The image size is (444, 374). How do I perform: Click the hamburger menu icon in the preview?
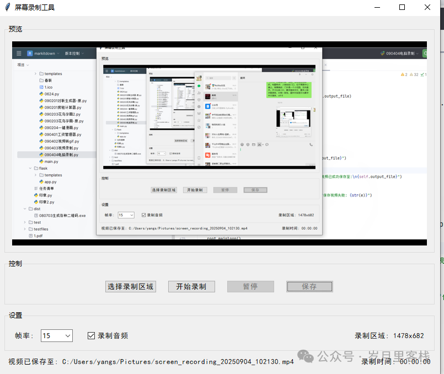tap(19, 53)
